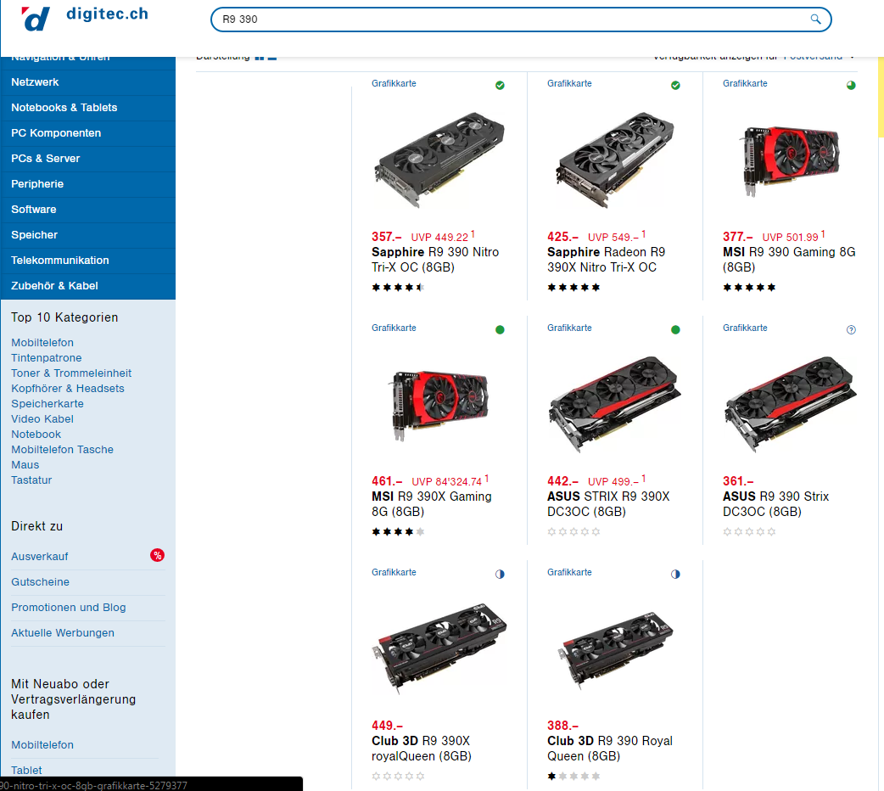The height and width of the screenshot is (791, 884).
Task: Open Notebooks & Tablets category
Action: click(88, 108)
